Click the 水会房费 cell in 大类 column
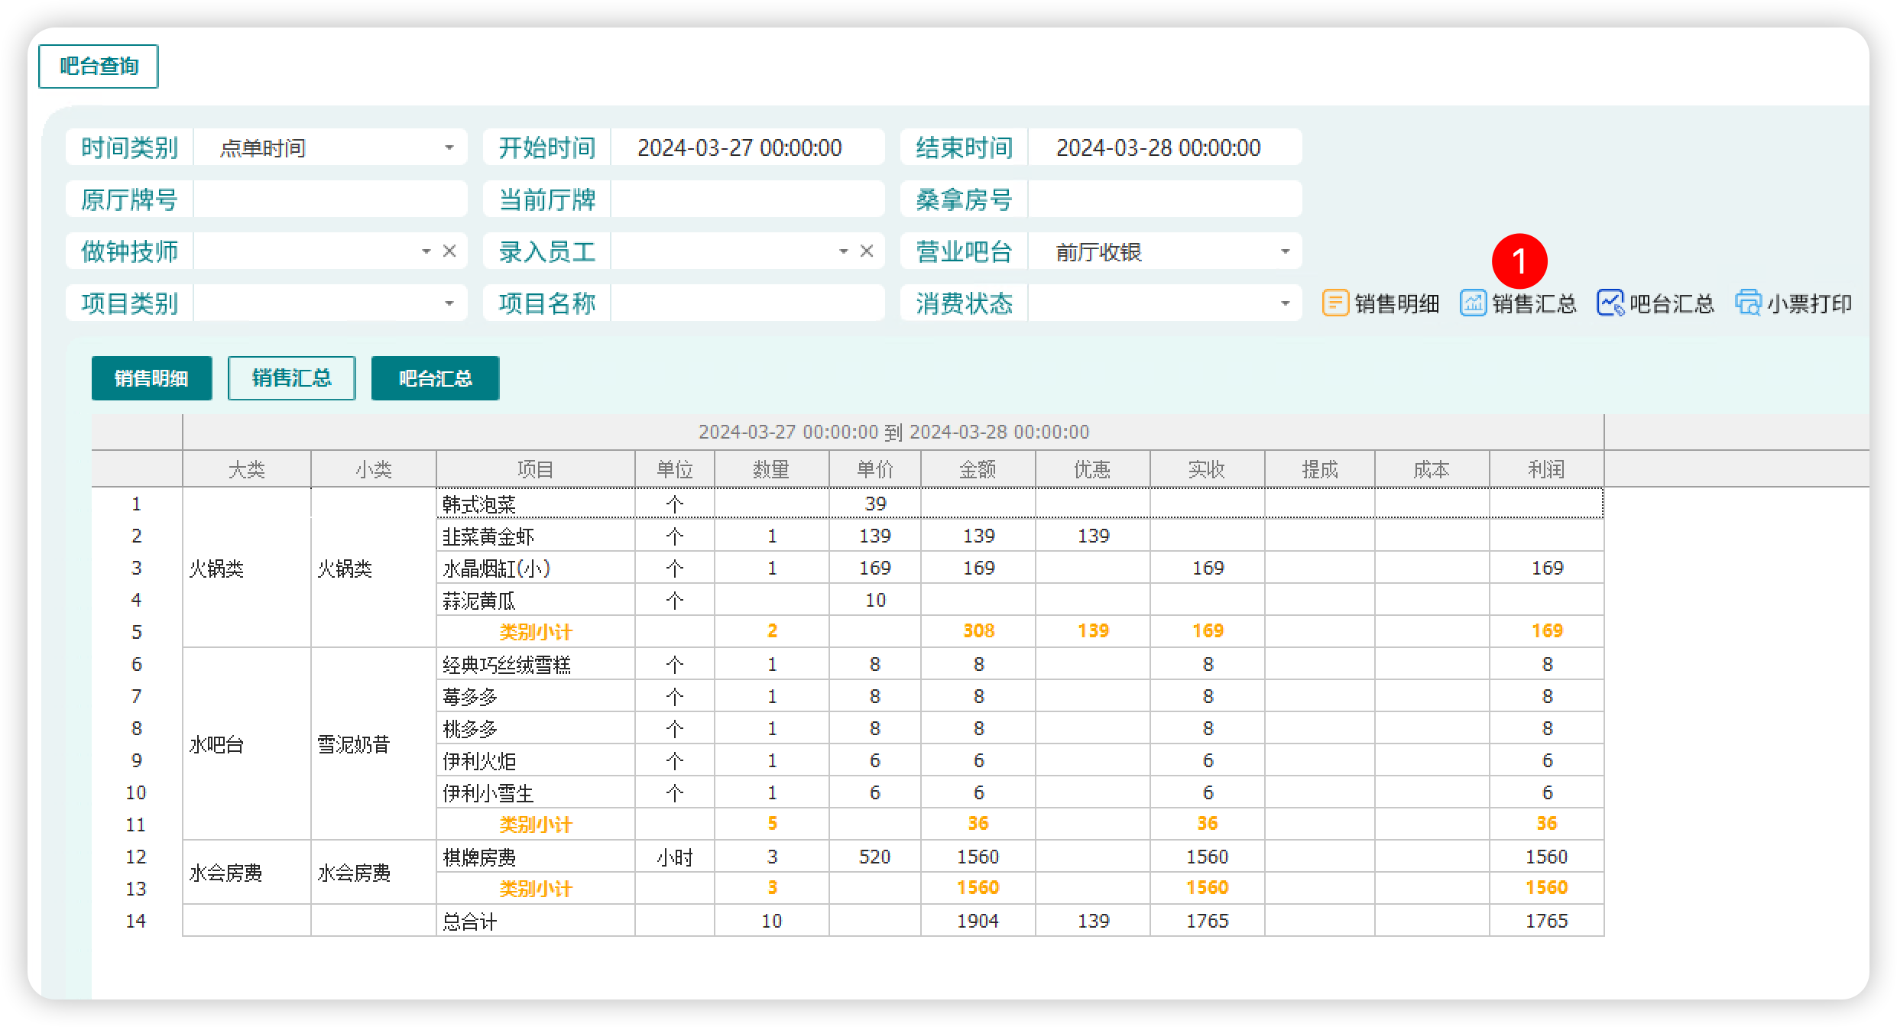Viewport: 1897px width, 1027px height. 247,873
